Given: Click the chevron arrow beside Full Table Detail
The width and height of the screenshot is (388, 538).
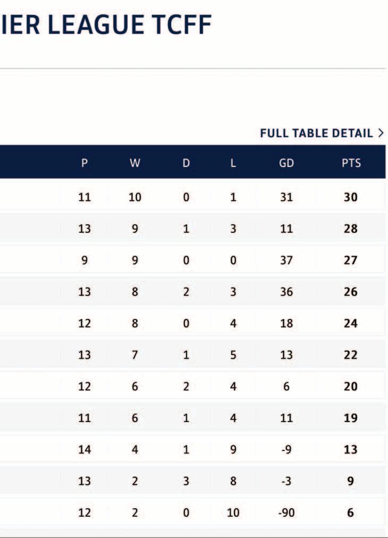Looking at the screenshot, I should tap(381, 133).
